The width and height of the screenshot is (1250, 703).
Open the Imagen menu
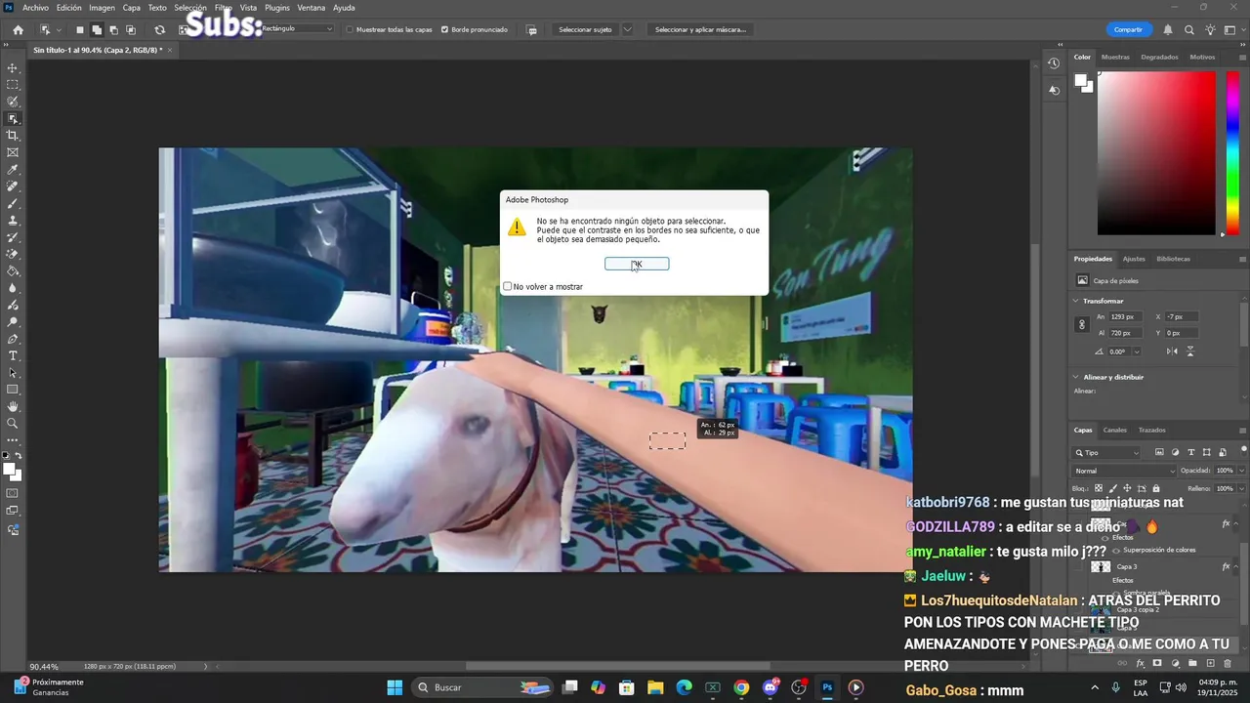102,8
